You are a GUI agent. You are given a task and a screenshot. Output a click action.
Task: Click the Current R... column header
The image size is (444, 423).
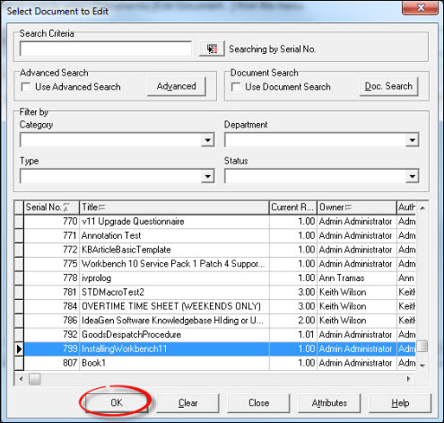click(292, 207)
